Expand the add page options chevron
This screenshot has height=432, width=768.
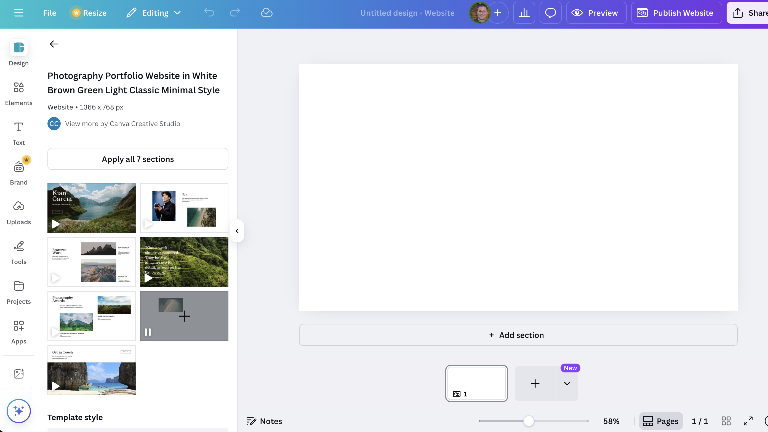click(567, 383)
